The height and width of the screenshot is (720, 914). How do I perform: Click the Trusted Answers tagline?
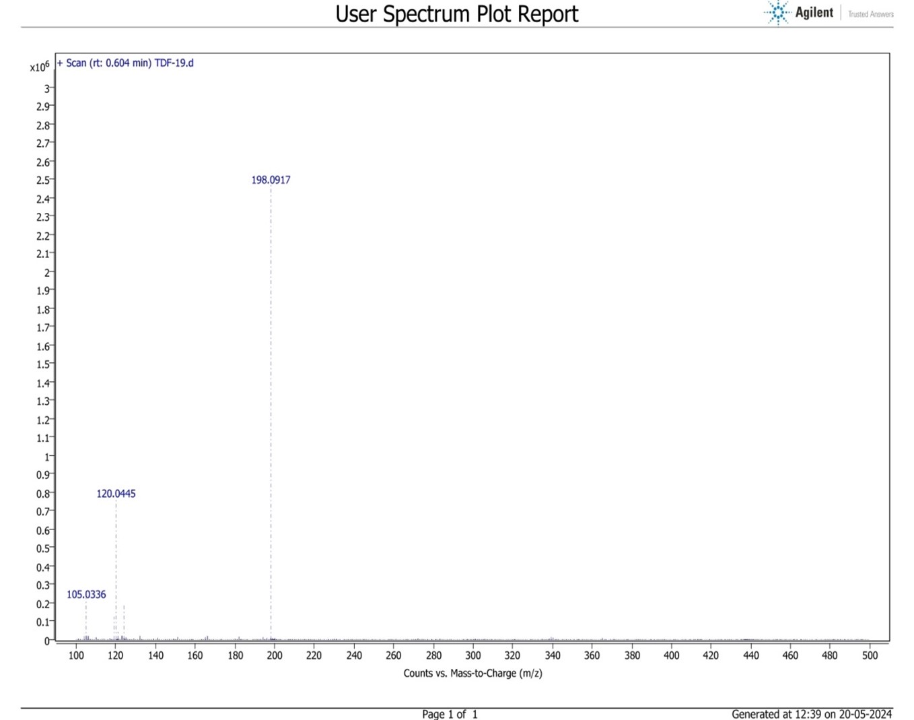[870, 14]
